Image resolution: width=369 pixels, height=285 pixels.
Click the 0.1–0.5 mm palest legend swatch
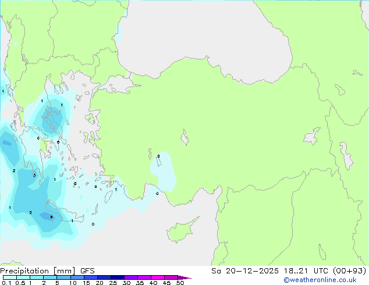pos(10,277)
